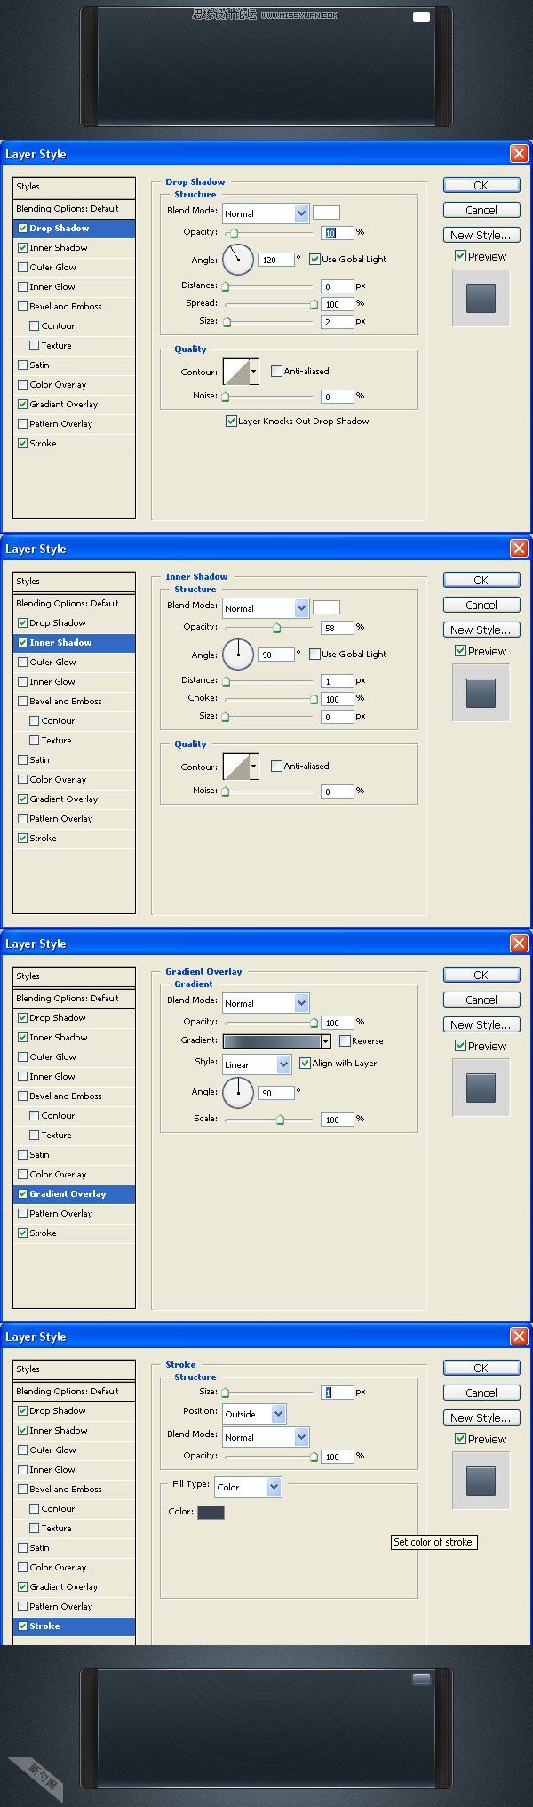The width and height of the screenshot is (533, 1807).
Task: Open stroke Position Outside dropdown
Action: click(278, 1414)
